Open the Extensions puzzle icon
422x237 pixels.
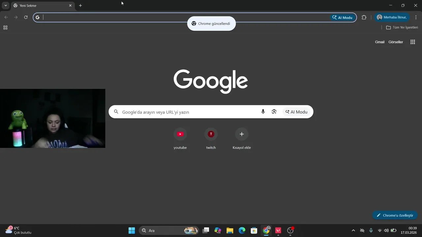364,17
